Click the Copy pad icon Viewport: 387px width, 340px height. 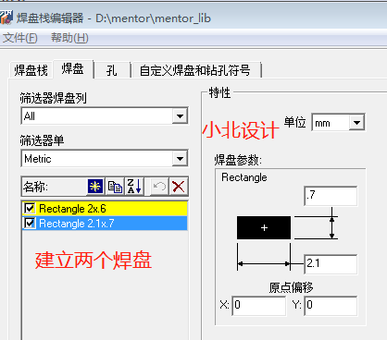[x=115, y=187]
